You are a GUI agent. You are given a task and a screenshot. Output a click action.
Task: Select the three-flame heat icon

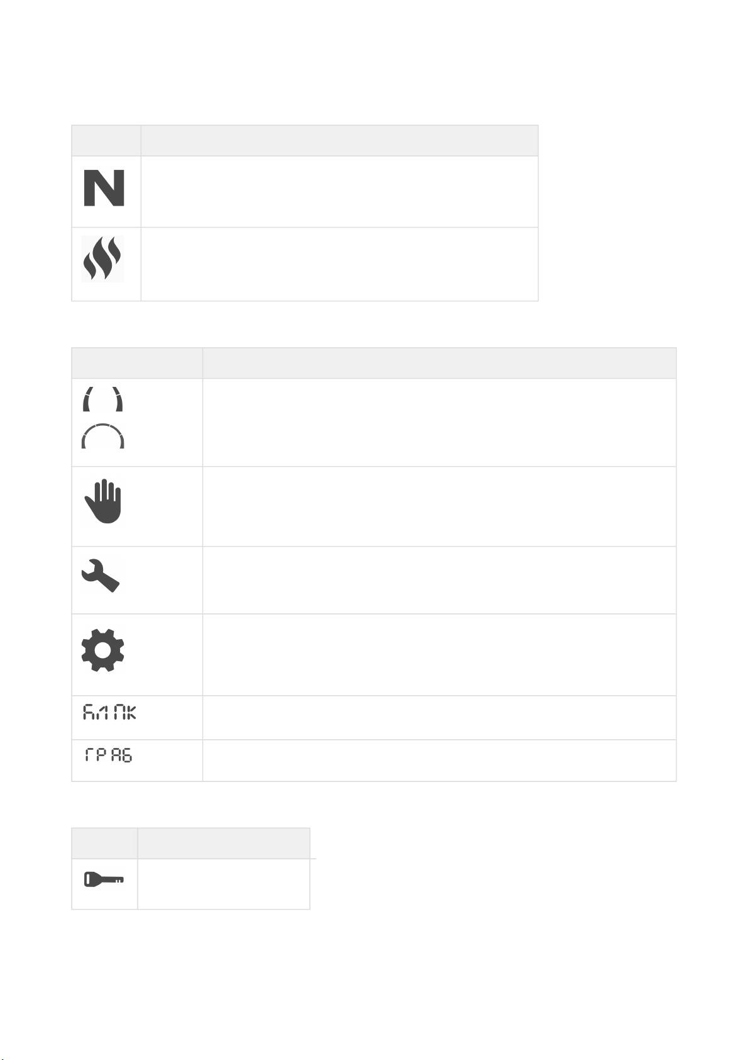tap(102, 259)
